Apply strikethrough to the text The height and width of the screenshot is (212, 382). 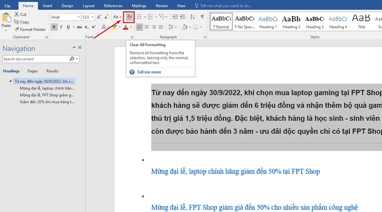click(80, 27)
